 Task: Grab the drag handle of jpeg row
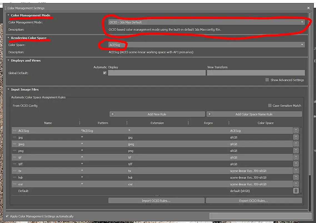pyautogui.click(x=14, y=144)
